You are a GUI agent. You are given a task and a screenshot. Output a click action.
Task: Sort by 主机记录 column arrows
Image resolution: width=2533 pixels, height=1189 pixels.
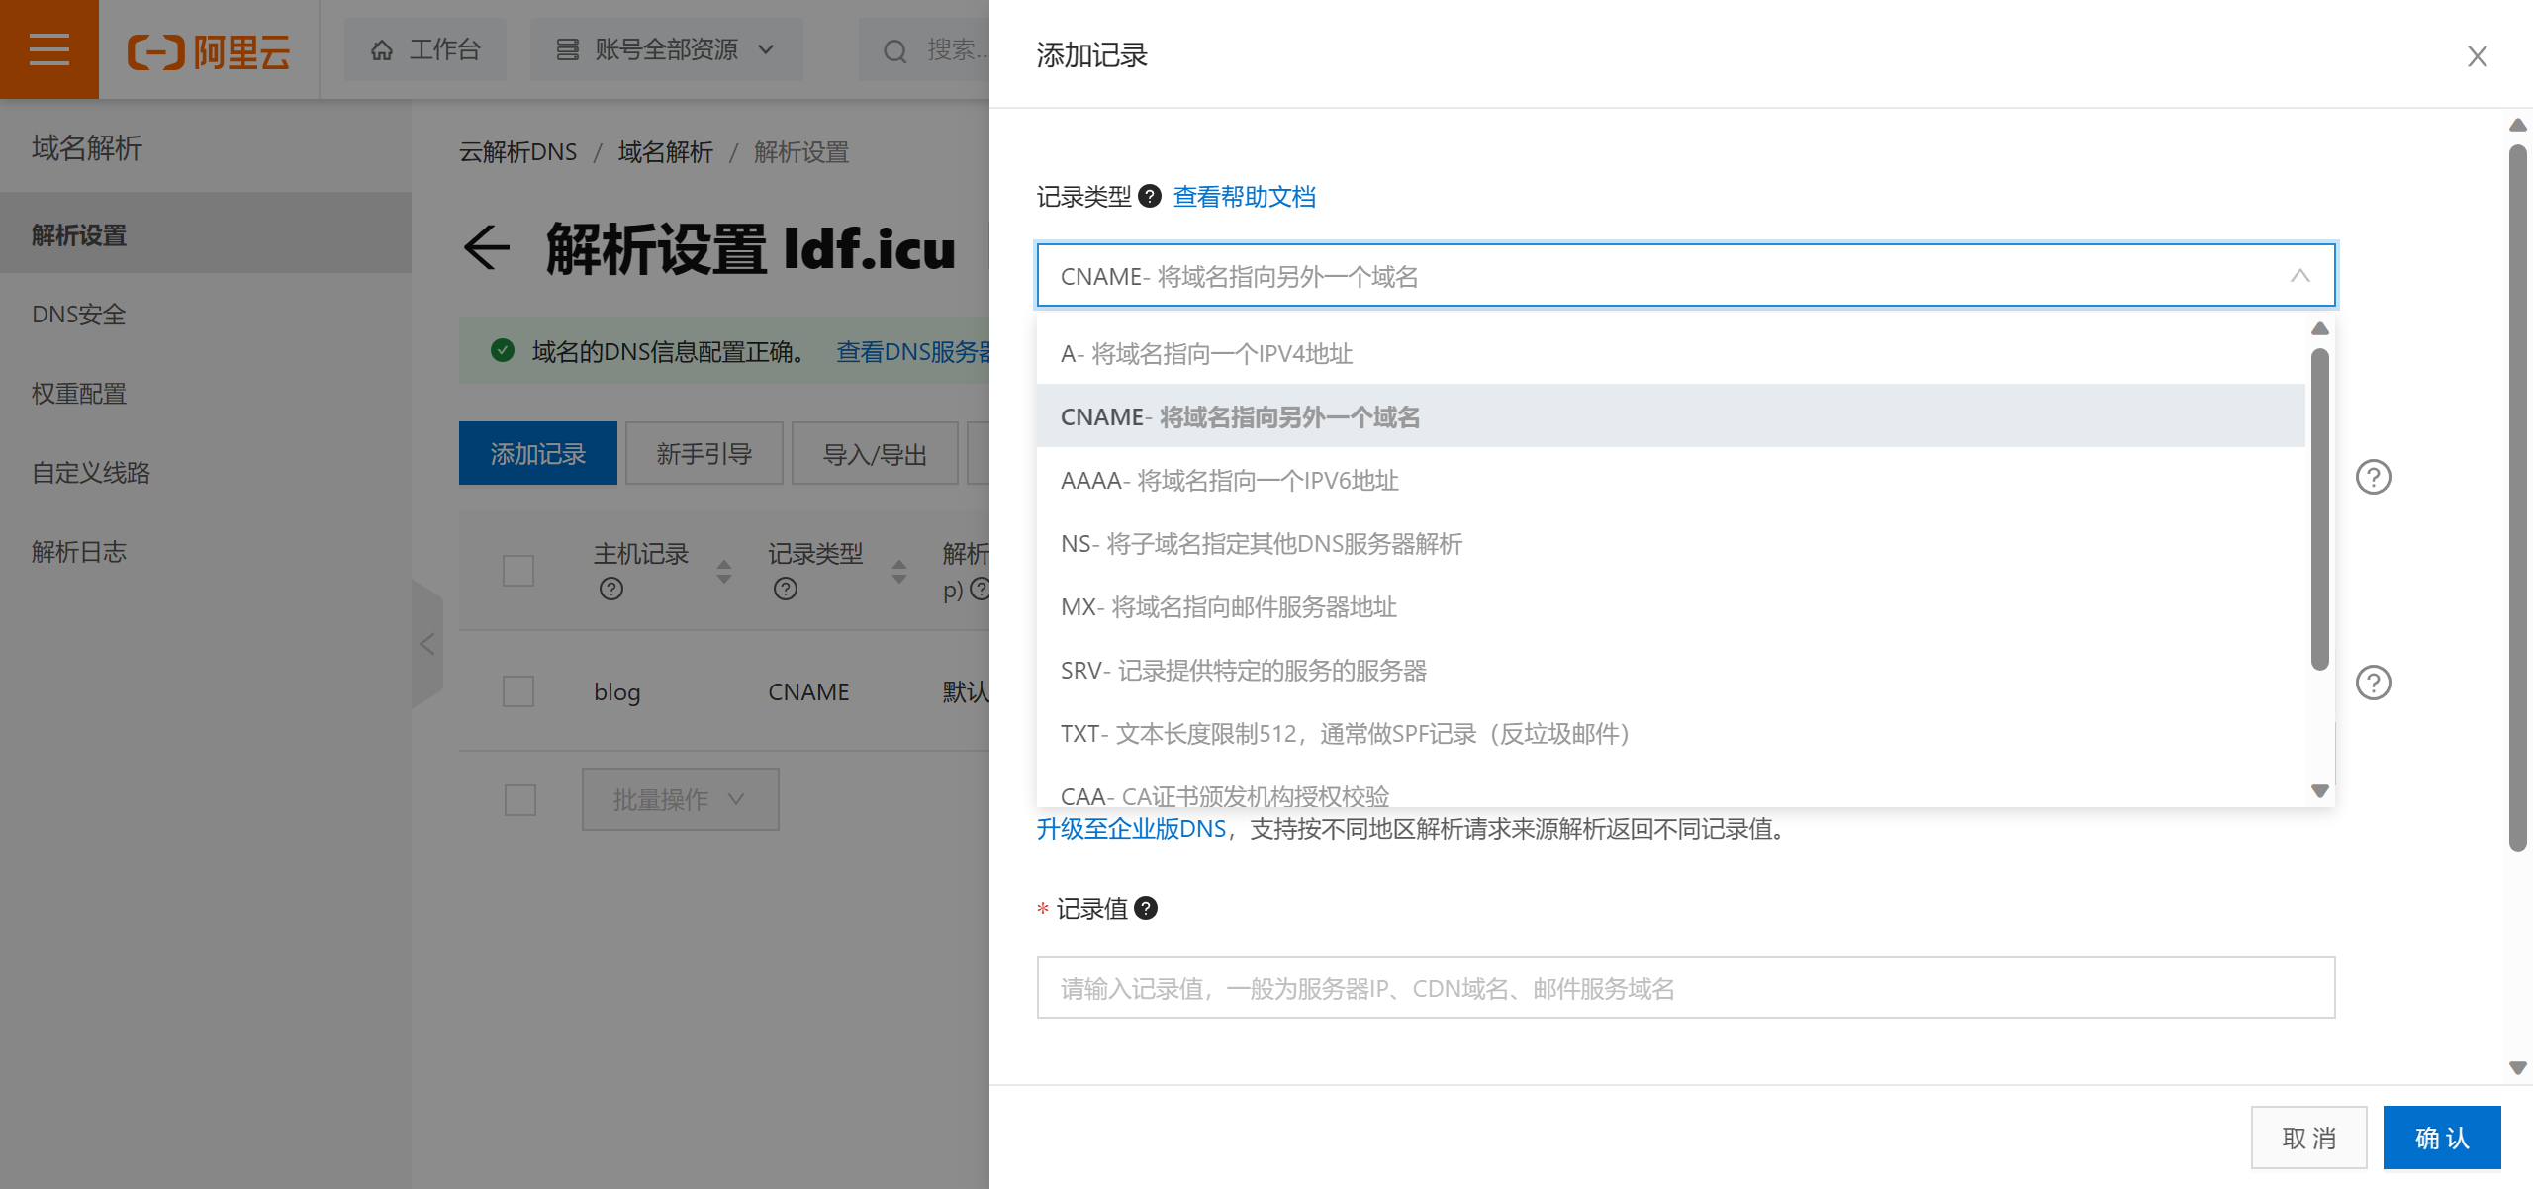(724, 571)
